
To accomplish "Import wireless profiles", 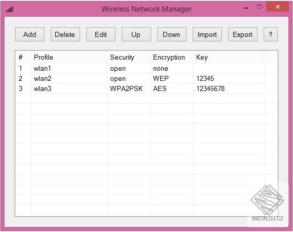I will [x=207, y=34].
